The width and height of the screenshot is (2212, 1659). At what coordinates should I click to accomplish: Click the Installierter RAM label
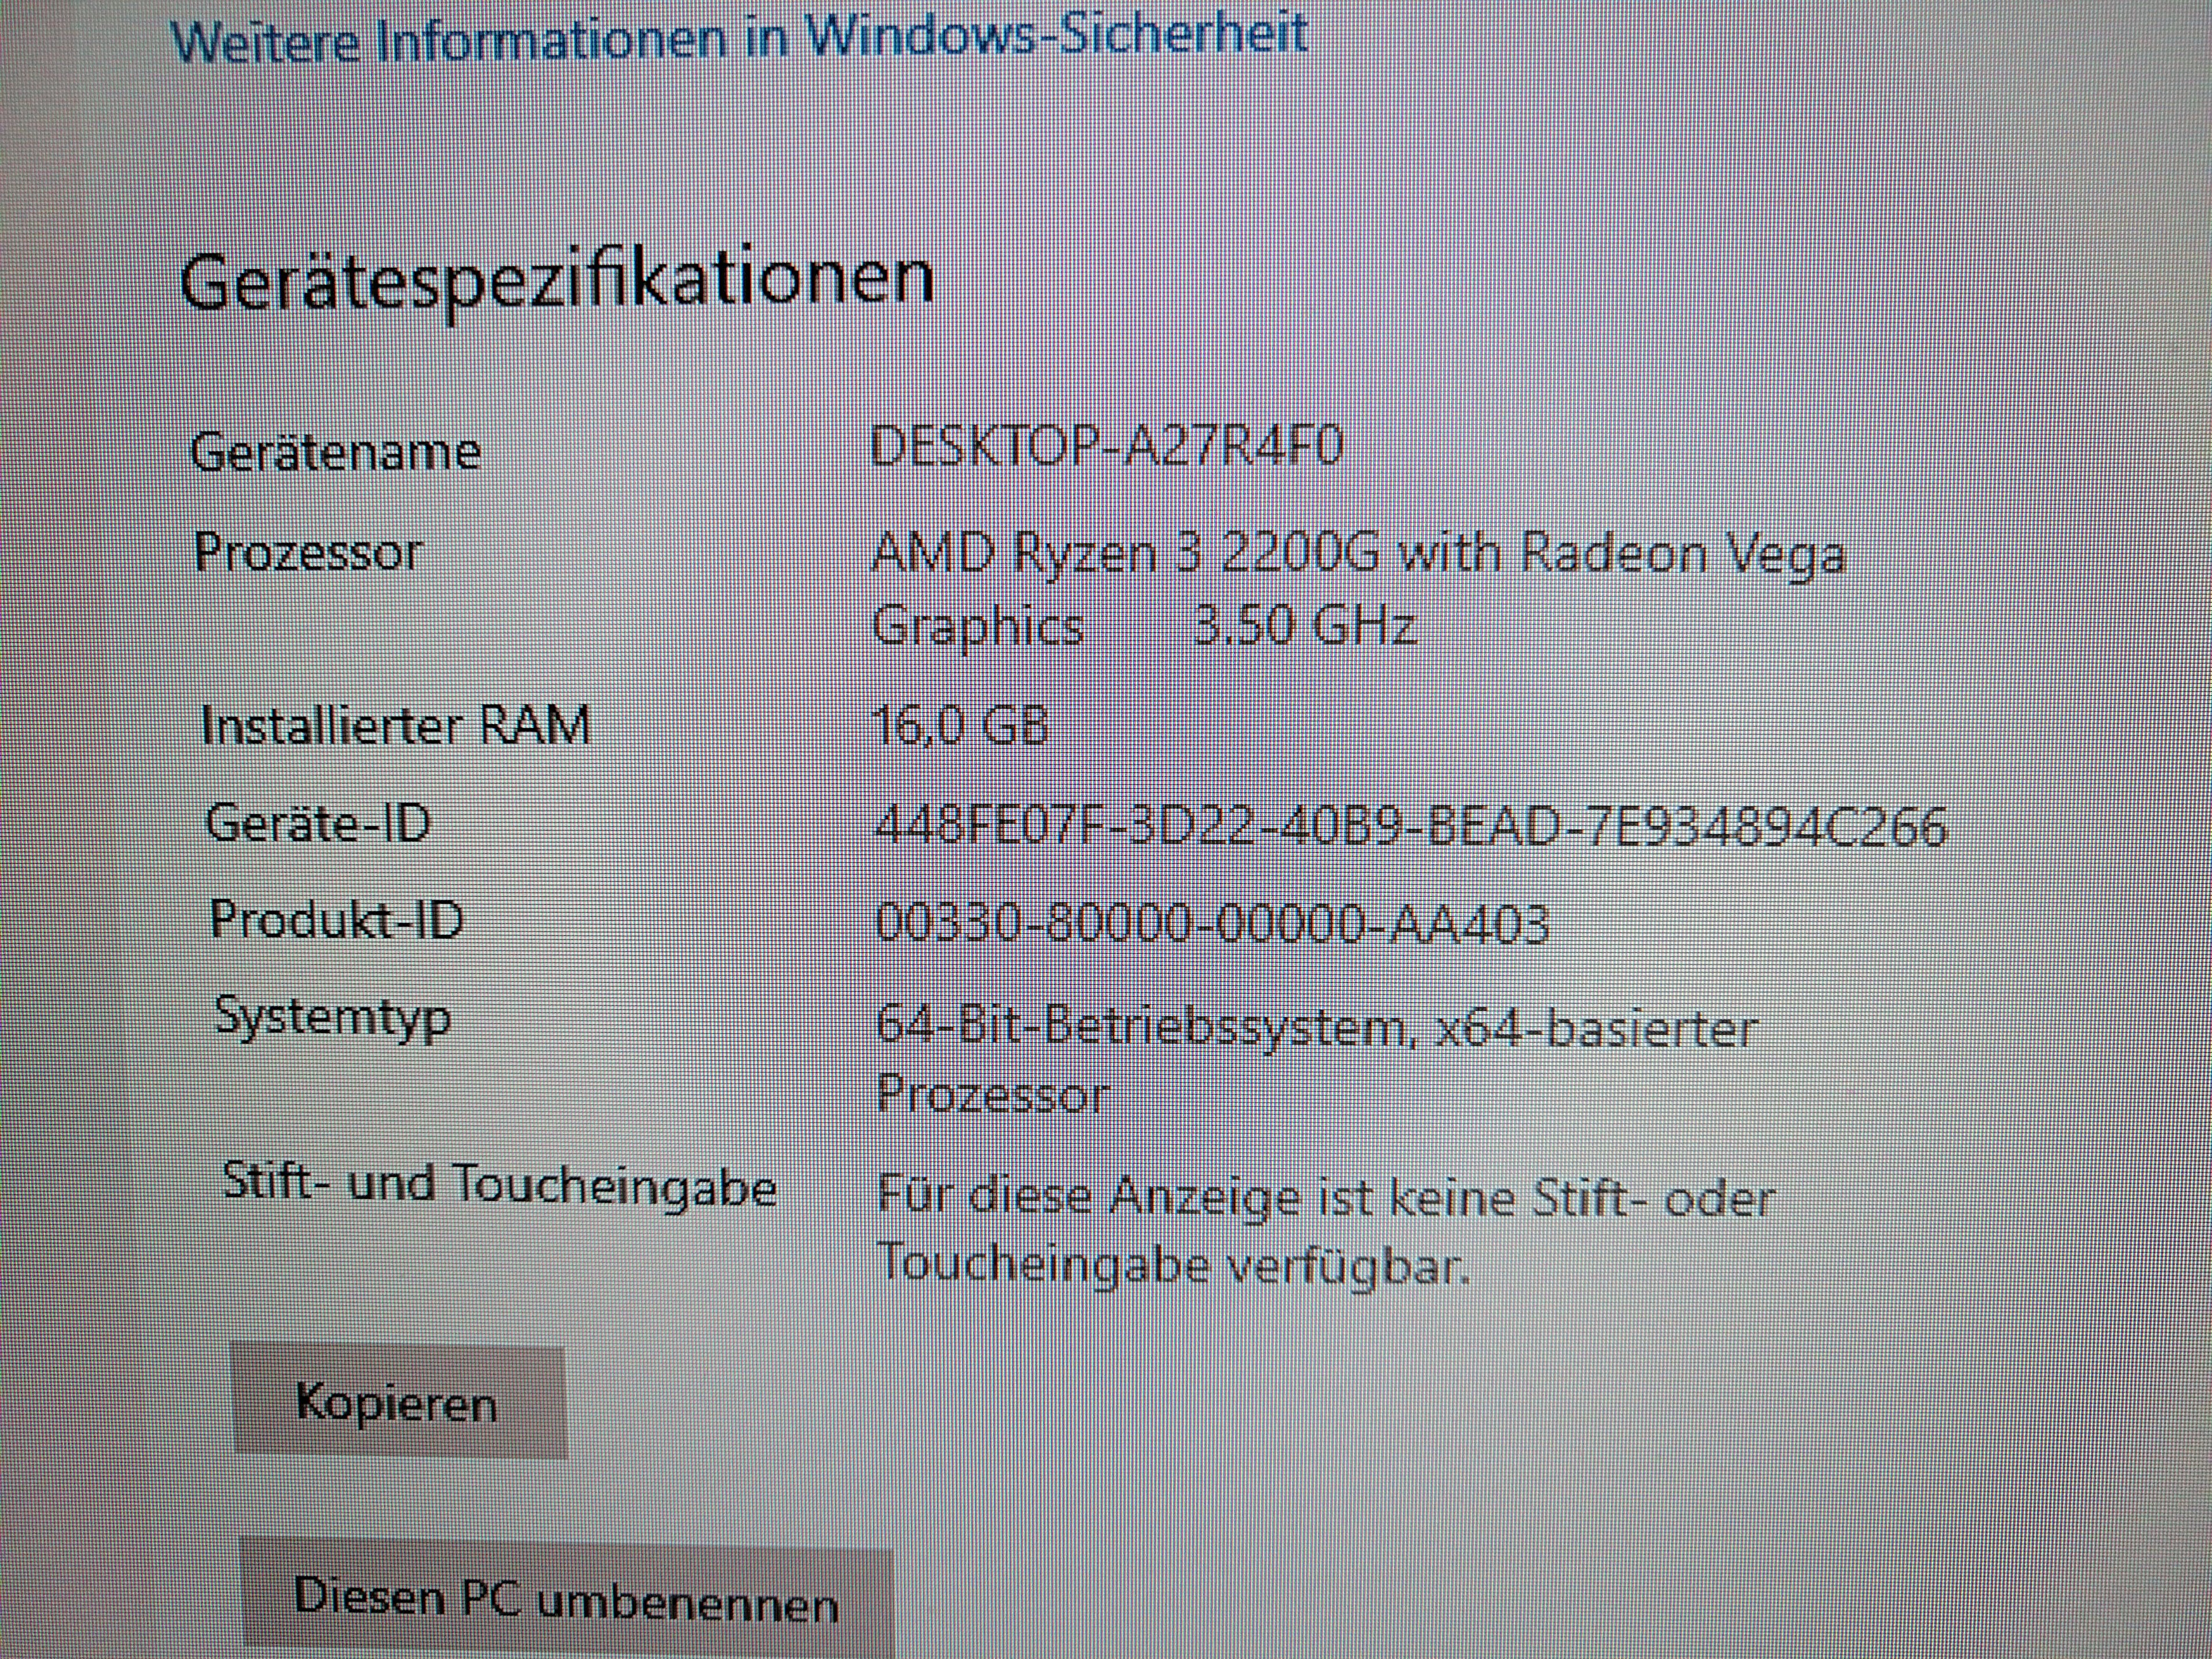[396, 725]
